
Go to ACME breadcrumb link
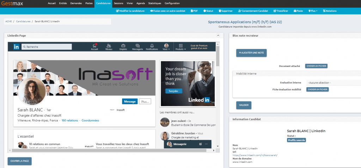point(8,21)
